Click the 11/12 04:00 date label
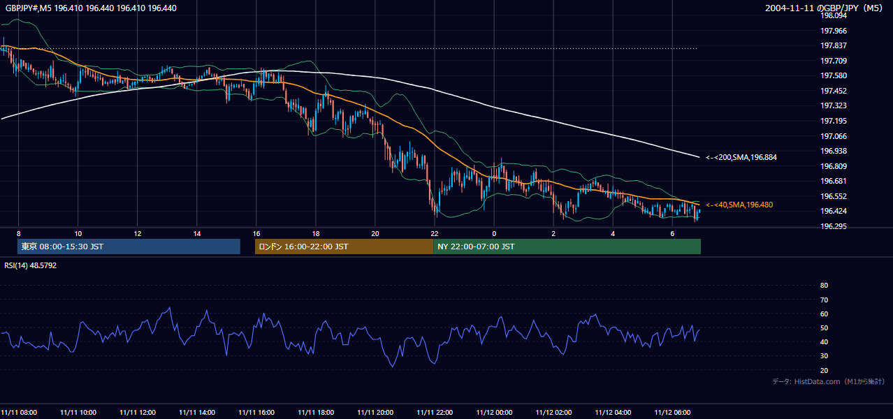Viewport: 893px width, 419px height. [613, 412]
